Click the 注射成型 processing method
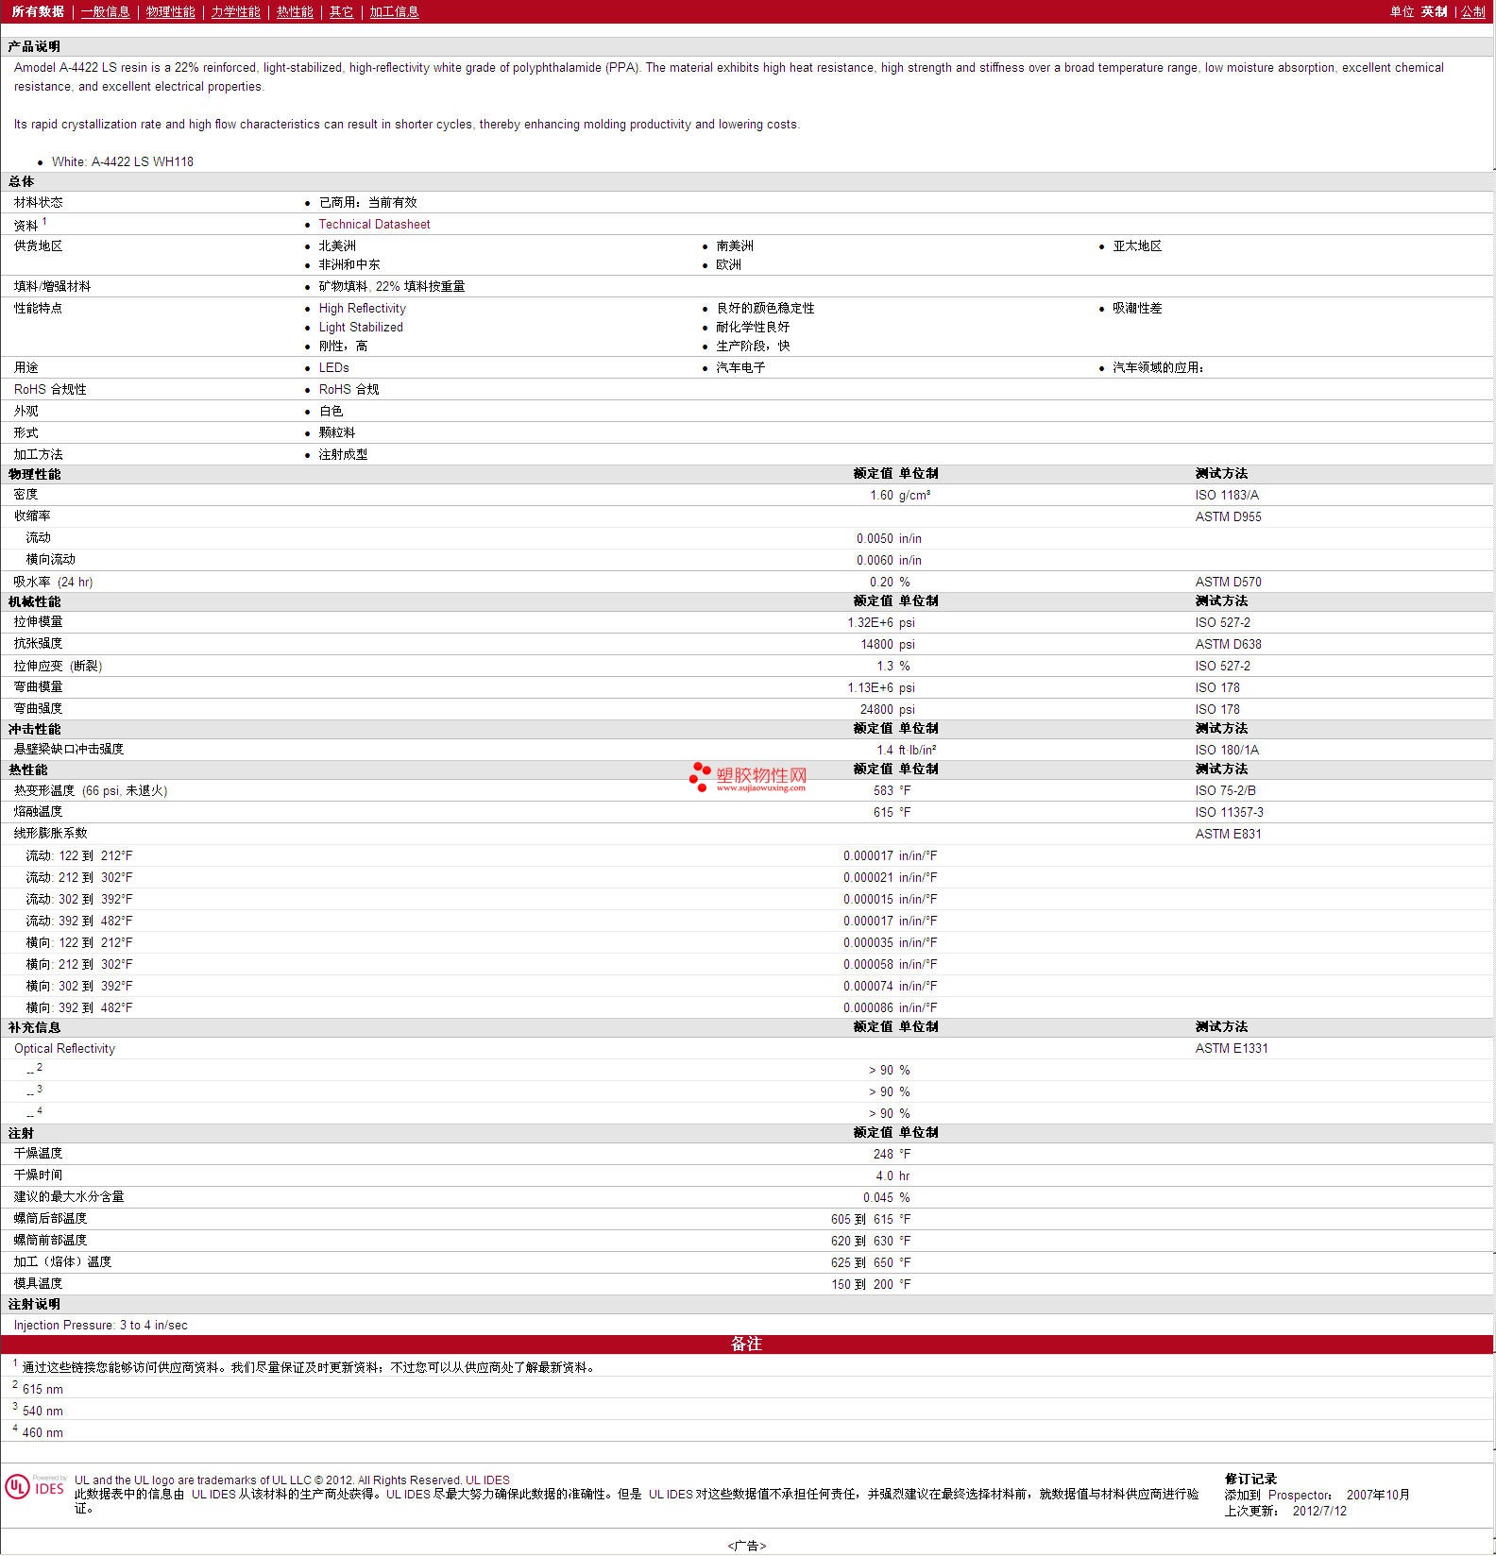 (343, 454)
